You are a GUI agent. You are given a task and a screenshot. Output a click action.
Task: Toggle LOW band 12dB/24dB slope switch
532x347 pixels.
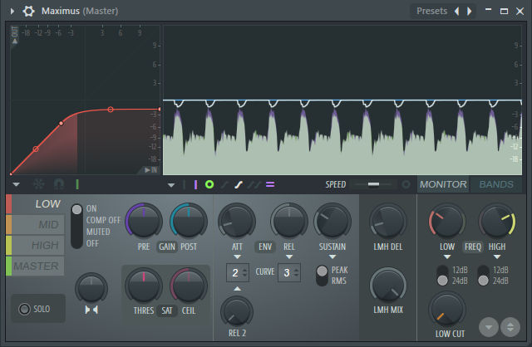[442, 276]
